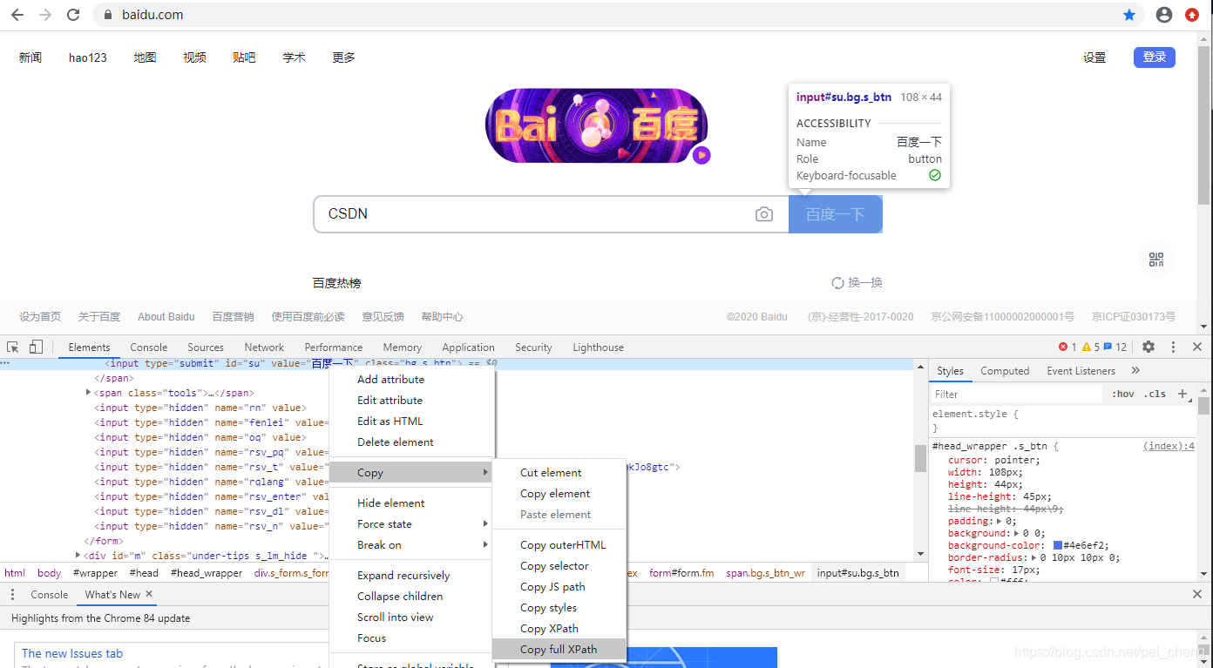Image resolution: width=1213 pixels, height=668 pixels.
Task: Toggle the .cls class editor
Action: [1155, 394]
